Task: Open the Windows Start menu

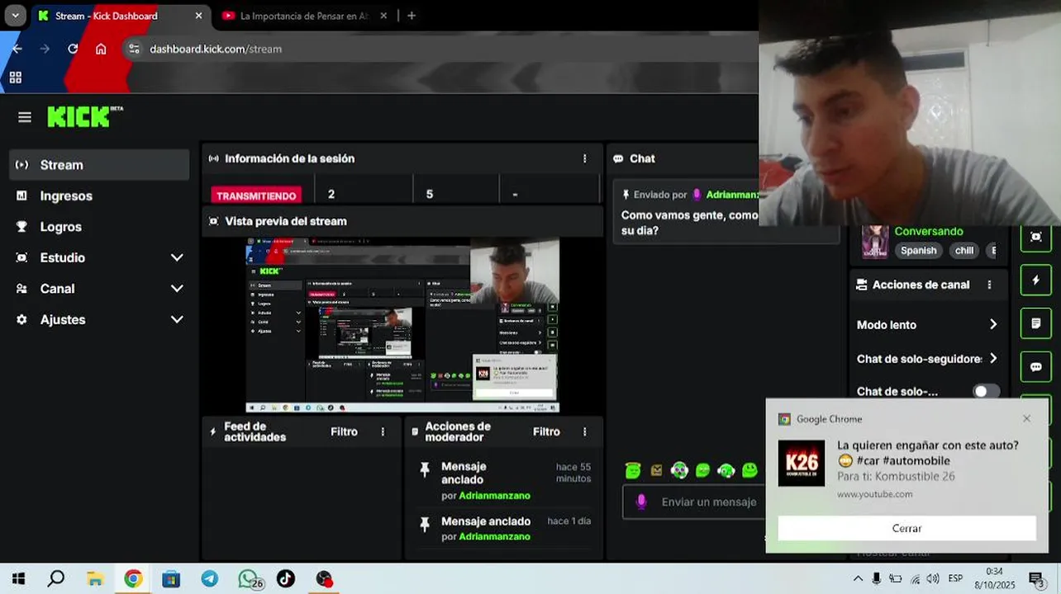Action: (x=17, y=579)
